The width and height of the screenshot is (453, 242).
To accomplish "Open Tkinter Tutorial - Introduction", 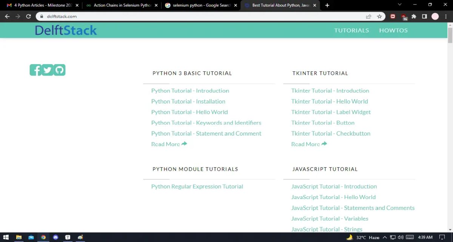I will click(x=330, y=91).
